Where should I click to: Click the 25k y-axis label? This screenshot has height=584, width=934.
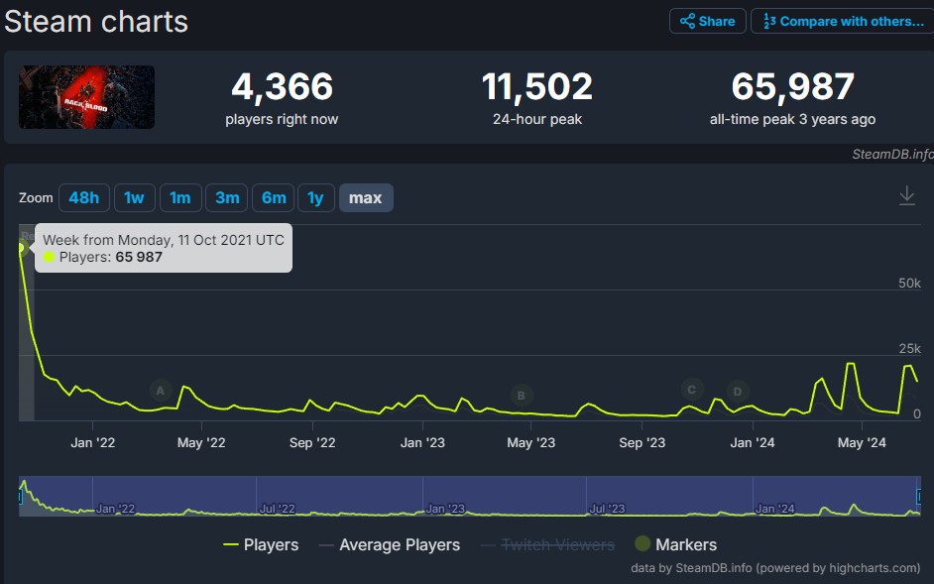pos(909,349)
